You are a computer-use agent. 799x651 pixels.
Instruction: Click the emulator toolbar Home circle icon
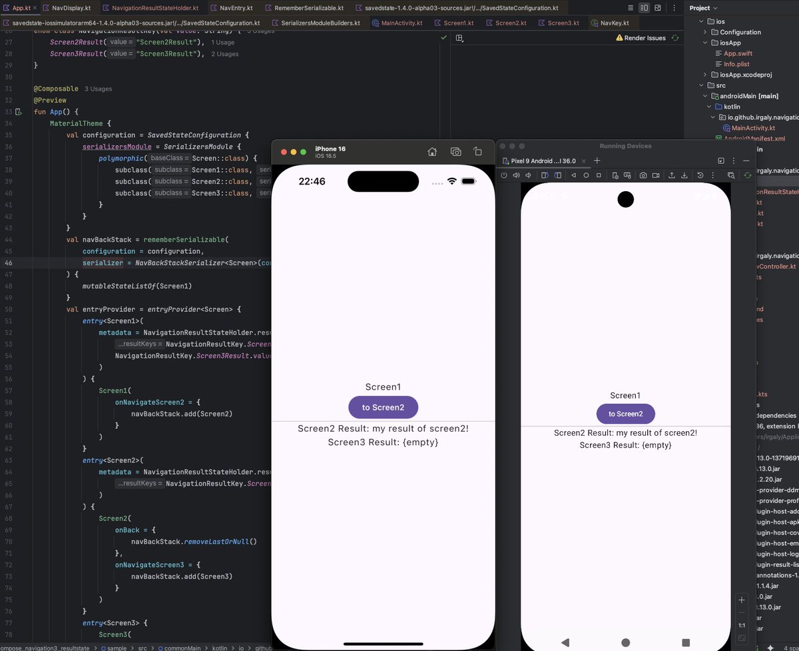click(x=586, y=175)
